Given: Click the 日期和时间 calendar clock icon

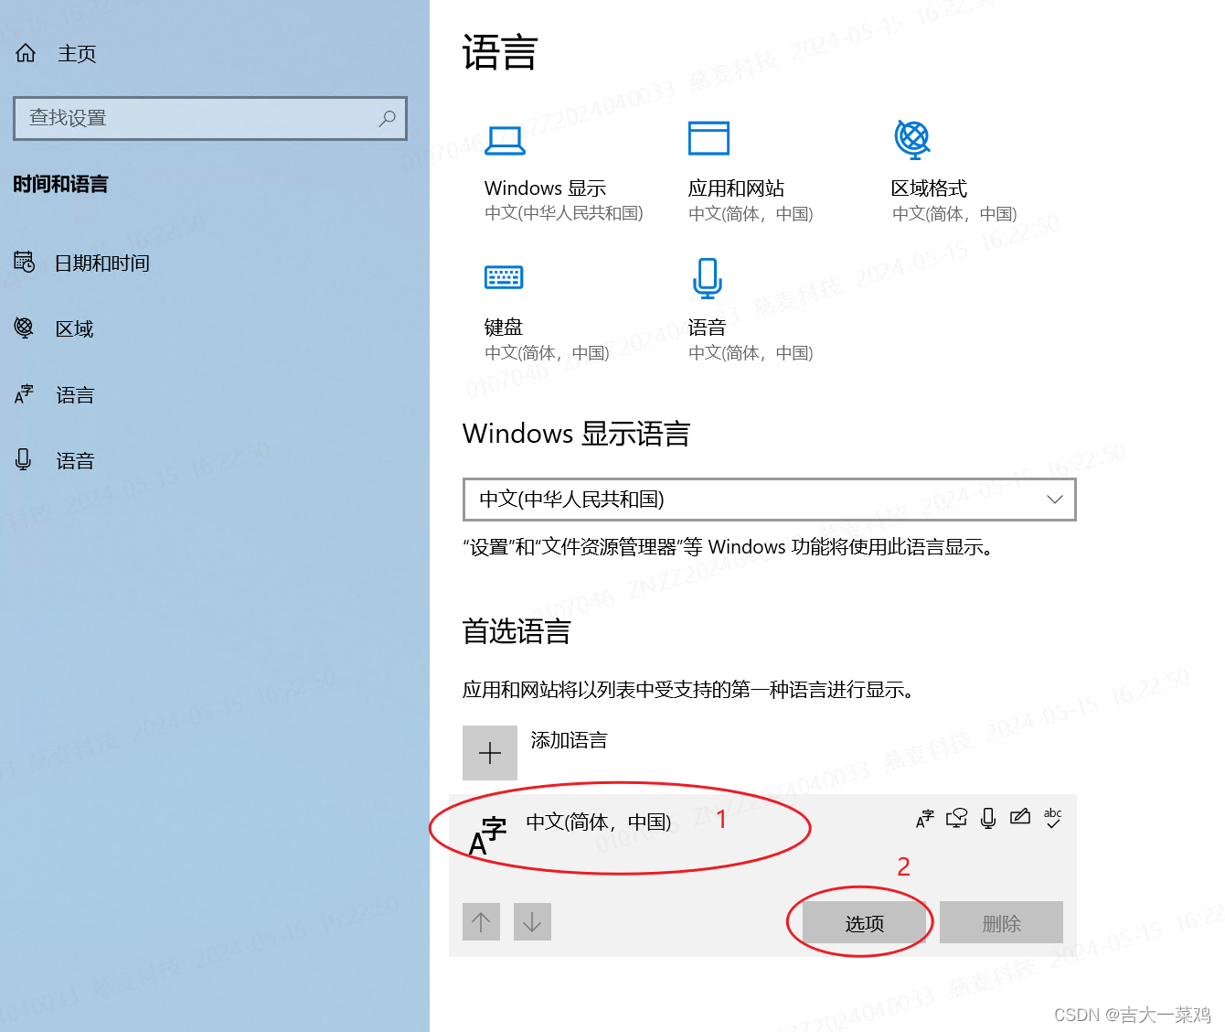Looking at the screenshot, I should (25, 263).
